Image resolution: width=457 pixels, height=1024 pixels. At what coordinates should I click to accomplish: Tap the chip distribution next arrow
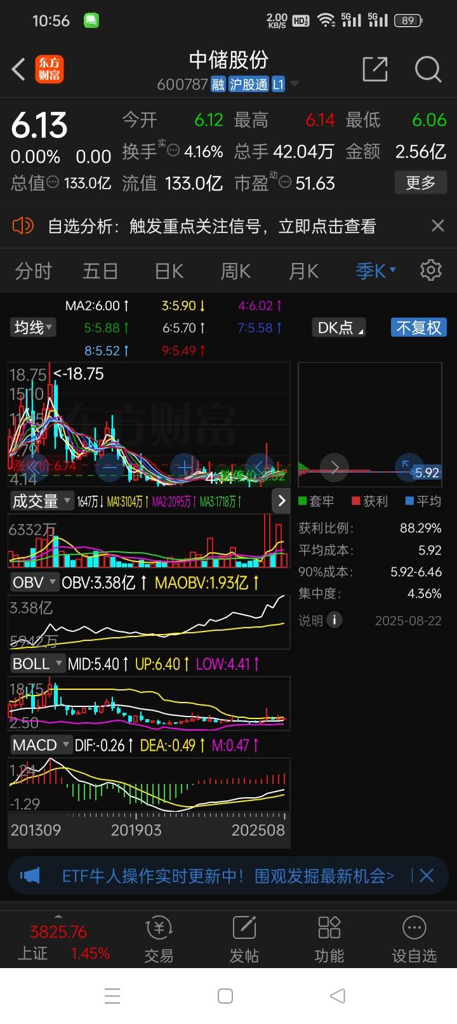click(x=334, y=468)
